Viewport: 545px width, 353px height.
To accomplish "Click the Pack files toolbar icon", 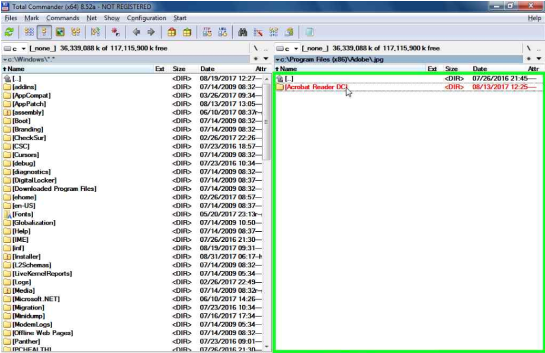I will tap(172, 33).
